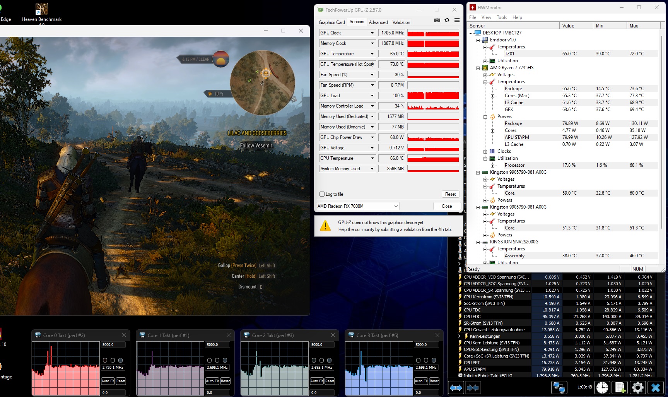The image size is (668, 397).
Task: Open the HWMonitor Help menu
Action: pyautogui.click(x=517, y=17)
